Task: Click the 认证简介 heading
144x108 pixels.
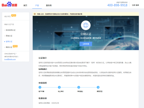Action: (x=43, y=58)
